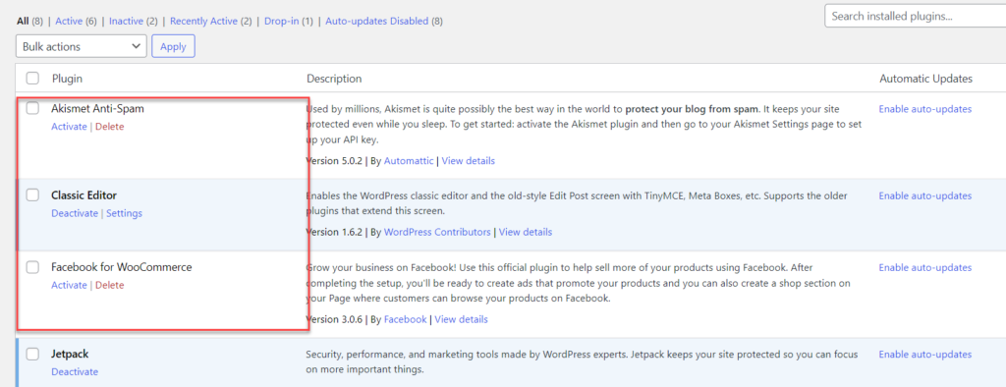Click the Version 3.0.6 text

coord(334,319)
